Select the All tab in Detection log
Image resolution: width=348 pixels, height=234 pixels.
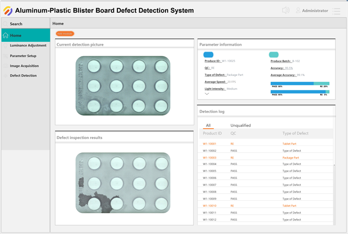[x=208, y=126]
